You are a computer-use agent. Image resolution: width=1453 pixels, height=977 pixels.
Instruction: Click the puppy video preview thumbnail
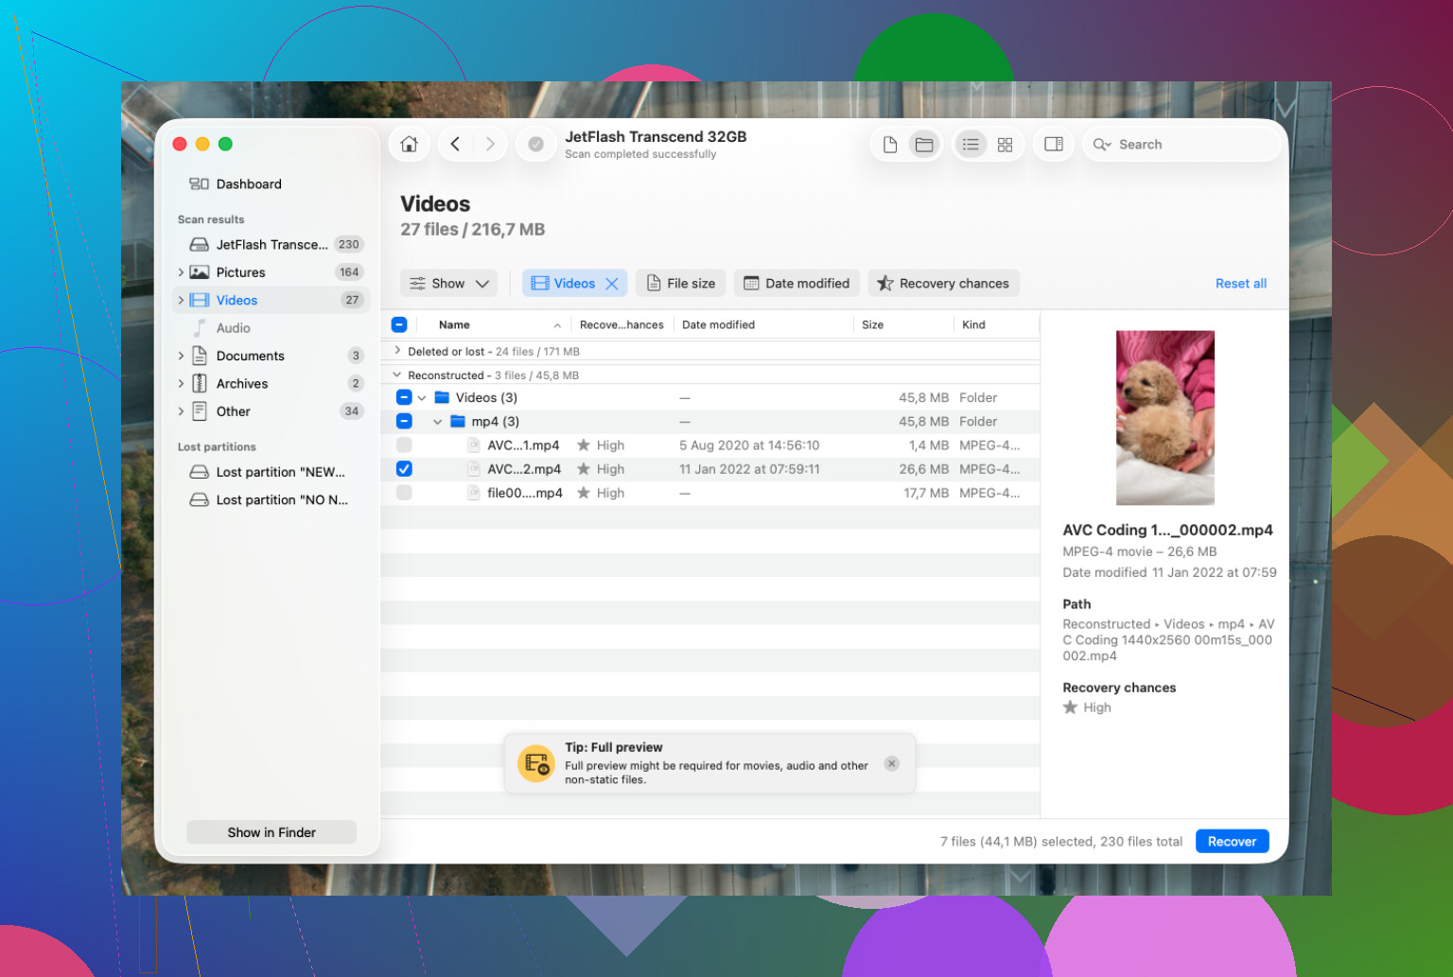pos(1164,417)
